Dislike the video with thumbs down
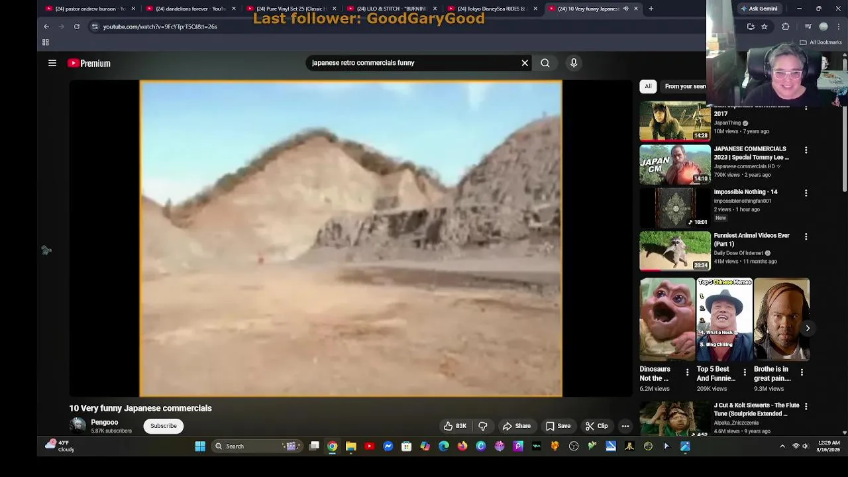This screenshot has height=477, width=848. 483,426
